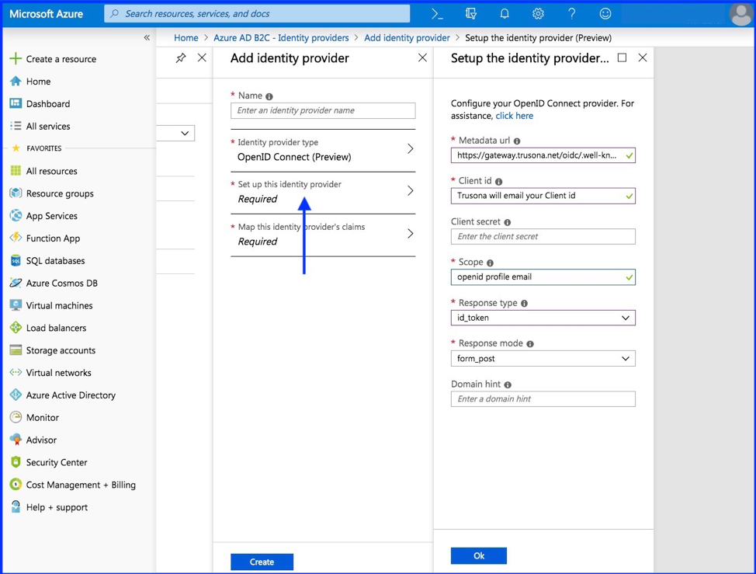The width and height of the screenshot is (756, 574).
Task: Click Advisor icon in sidebar
Action: tap(16, 440)
